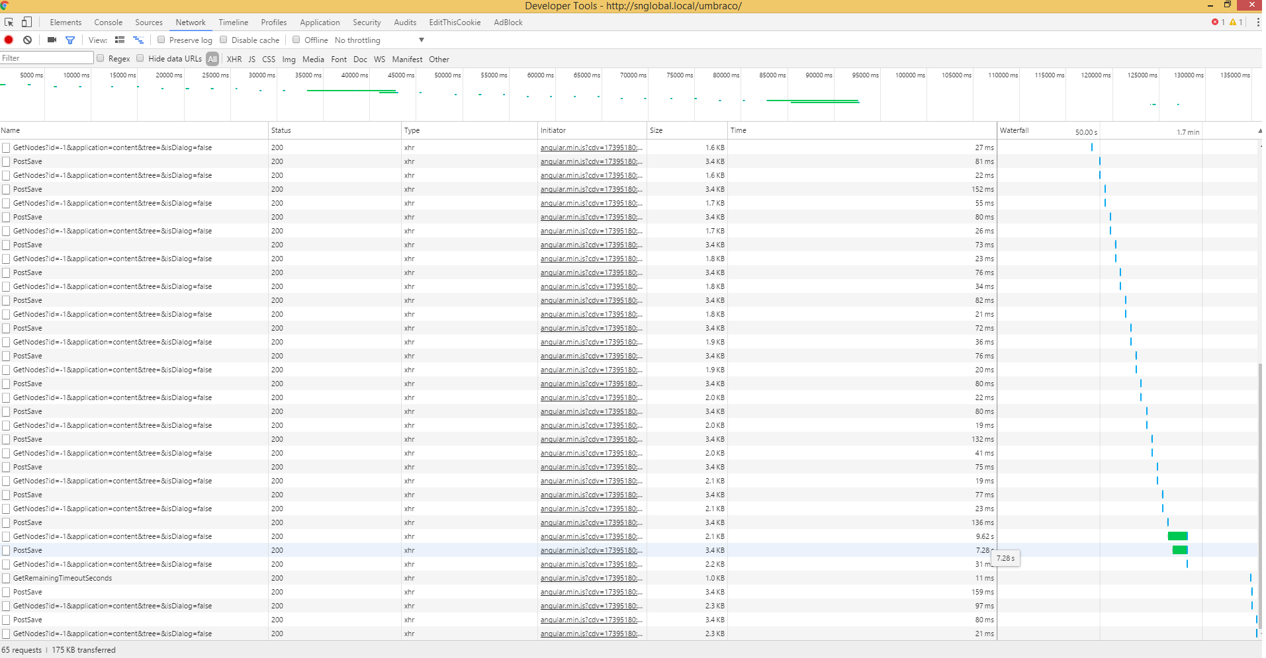Click the 9.62 s green waterfall bar
This screenshot has height=658, width=1266.
click(x=1177, y=536)
